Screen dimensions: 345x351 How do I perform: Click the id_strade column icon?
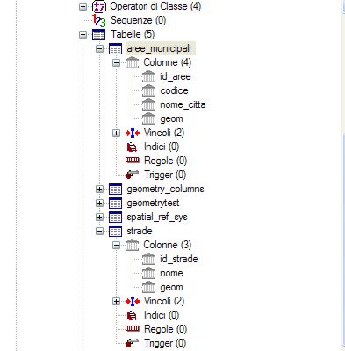tap(148, 259)
